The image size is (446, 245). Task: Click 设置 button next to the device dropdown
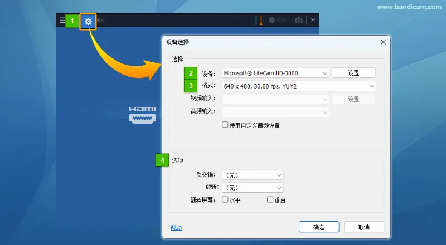tap(353, 73)
